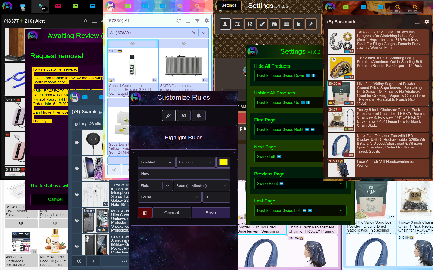Collapse the Alert panel with double chevron
This screenshot has width=433, height=270.
(x=86, y=21)
